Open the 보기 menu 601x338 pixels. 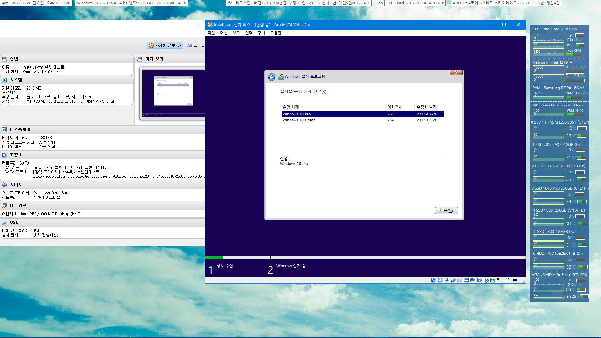click(236, 33)
